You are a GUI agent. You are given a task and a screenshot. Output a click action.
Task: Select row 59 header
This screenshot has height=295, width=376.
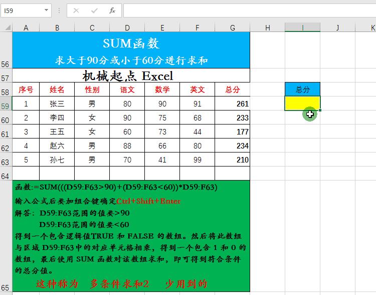(x=6, y=103)
